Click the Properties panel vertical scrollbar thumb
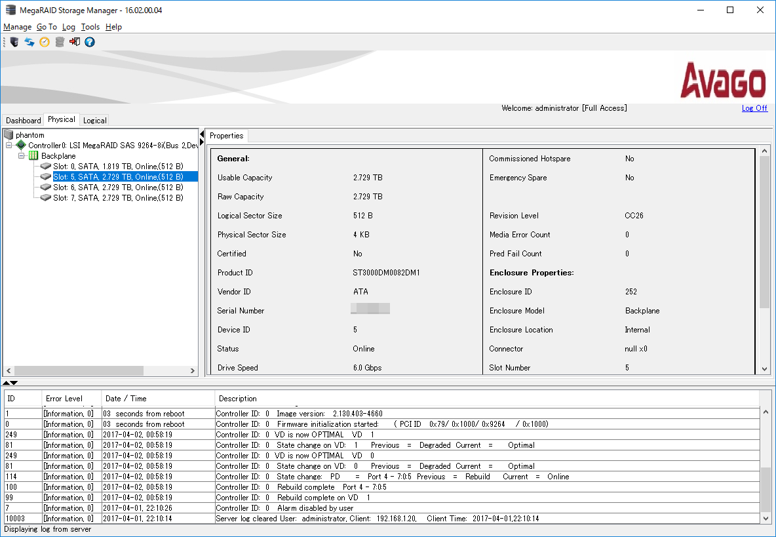 [x=765, y=232]
